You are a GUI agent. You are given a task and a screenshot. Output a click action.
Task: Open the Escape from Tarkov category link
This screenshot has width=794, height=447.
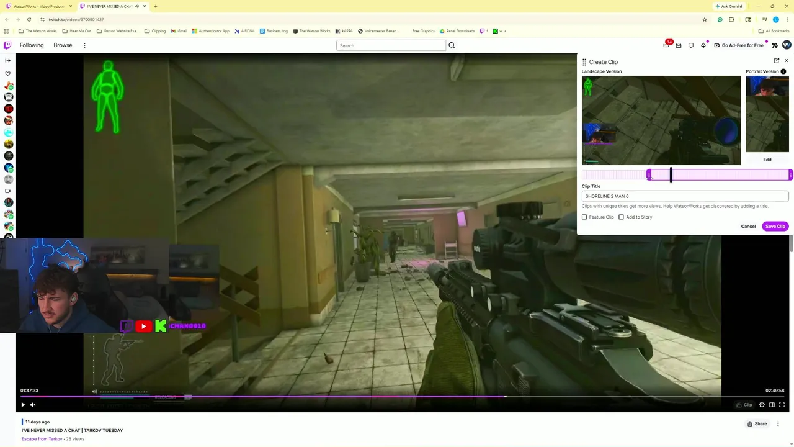click(x=42, y=439)
